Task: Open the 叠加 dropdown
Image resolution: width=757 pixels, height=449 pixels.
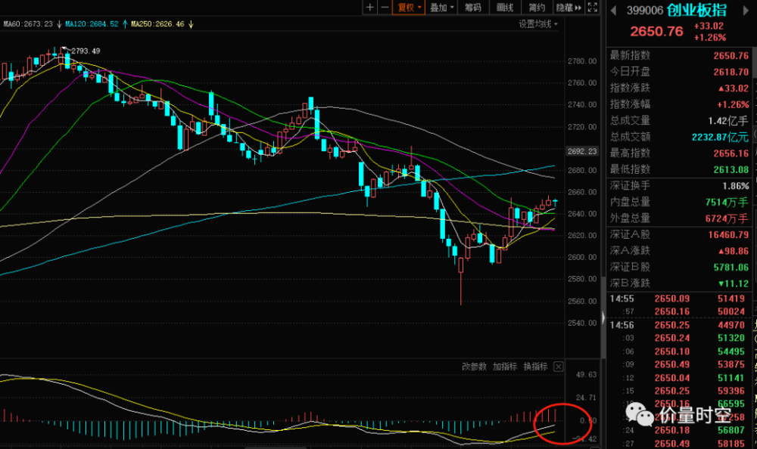Action: (x=441, y=8)
